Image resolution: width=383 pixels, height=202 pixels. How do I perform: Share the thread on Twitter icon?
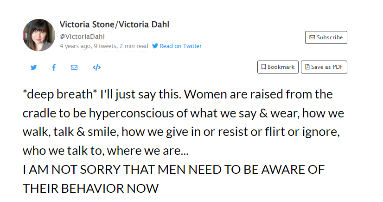pyautogui.click(x=33, y=67)
